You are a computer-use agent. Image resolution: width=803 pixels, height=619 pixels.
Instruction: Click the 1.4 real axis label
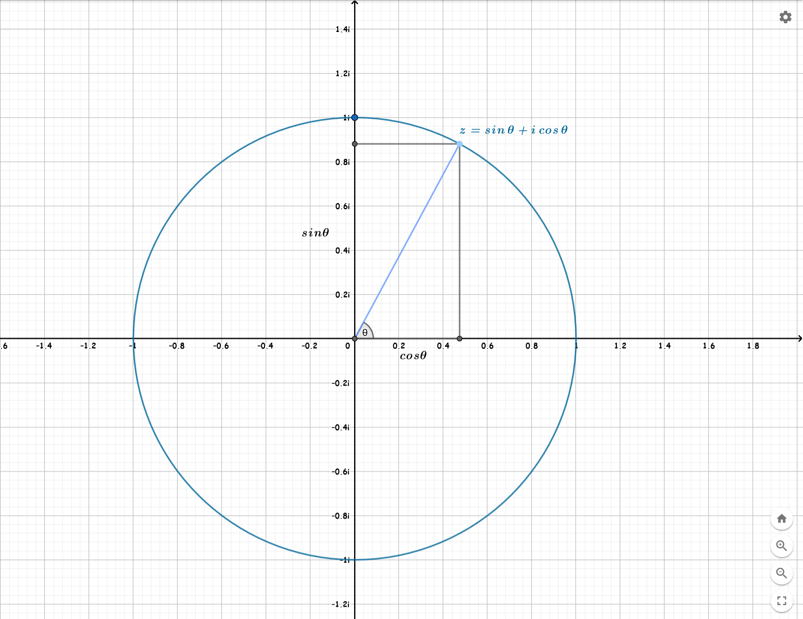click(665, 346)
